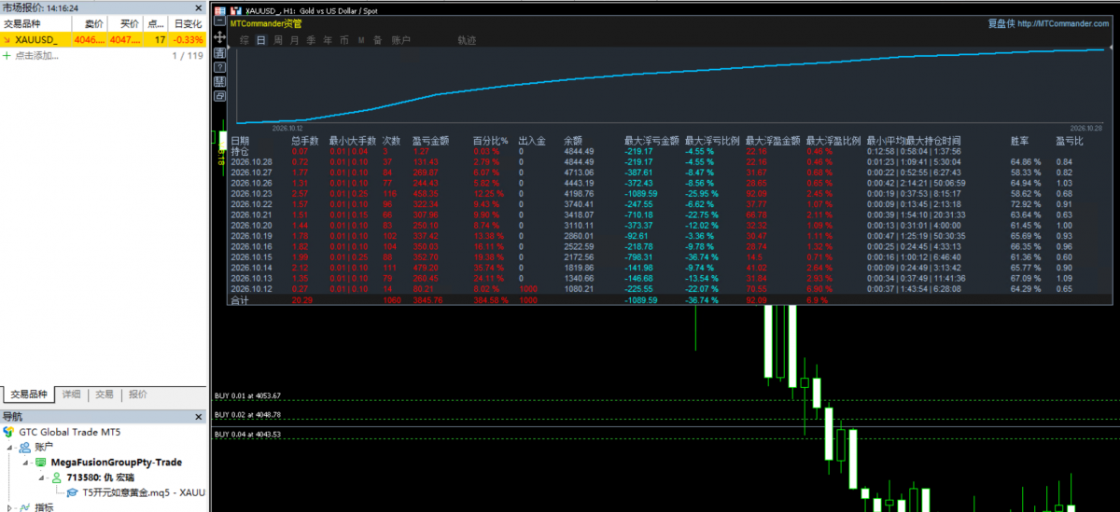The width and height of the screenshot is (1120, 512).
Task: Click GTC Global Trade MT5 tree root
Action: coord(70,433)
